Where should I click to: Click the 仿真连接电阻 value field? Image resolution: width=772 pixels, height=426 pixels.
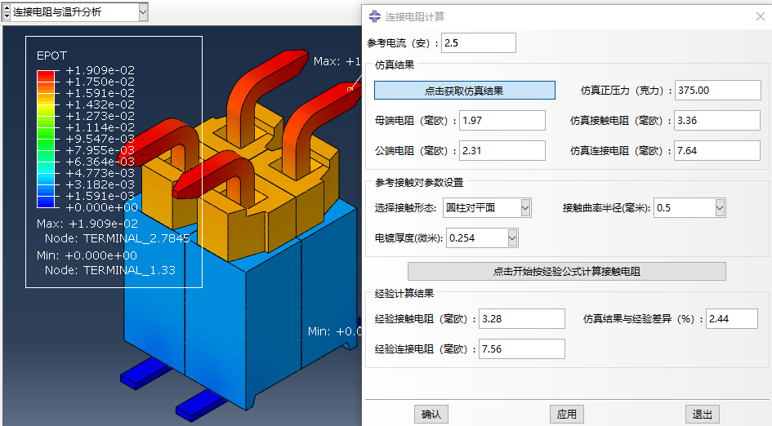tap(716, 151)
